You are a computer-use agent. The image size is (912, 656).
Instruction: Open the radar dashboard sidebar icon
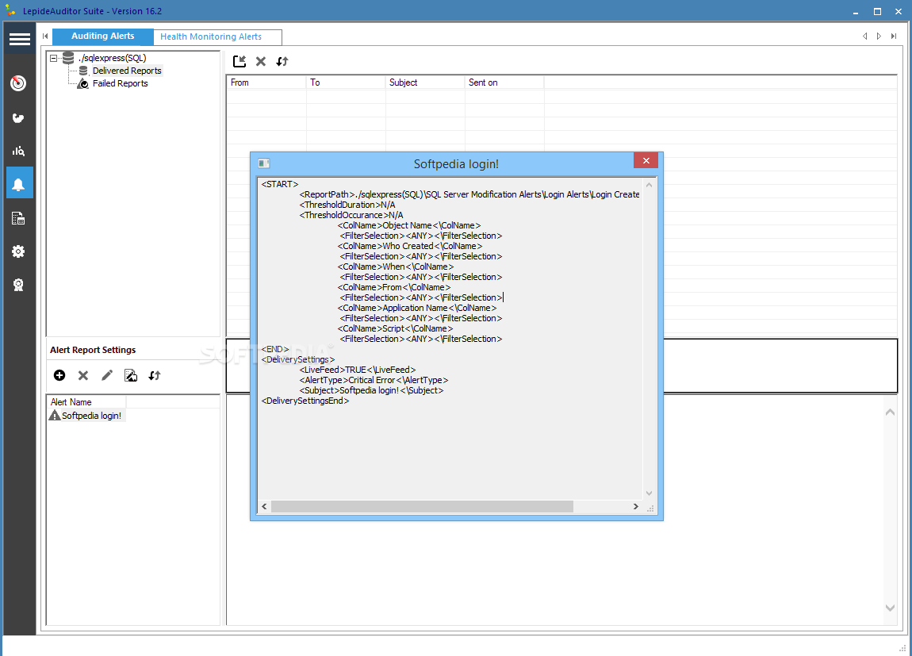pos(18,83)
